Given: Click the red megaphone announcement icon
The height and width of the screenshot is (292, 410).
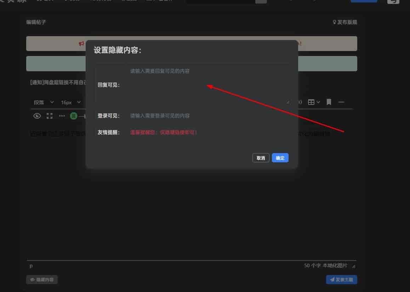Looking at the screenshot, I should click(81, 44).
